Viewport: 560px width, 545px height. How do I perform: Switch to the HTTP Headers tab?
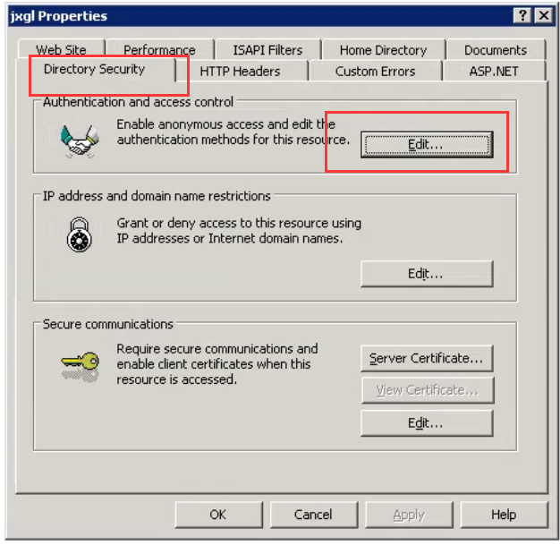(240, 72)
